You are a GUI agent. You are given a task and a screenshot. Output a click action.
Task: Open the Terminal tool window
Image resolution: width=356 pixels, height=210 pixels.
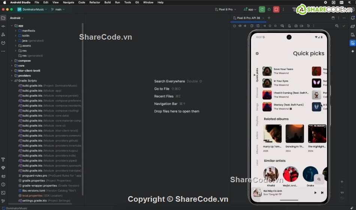pos(3,193)
